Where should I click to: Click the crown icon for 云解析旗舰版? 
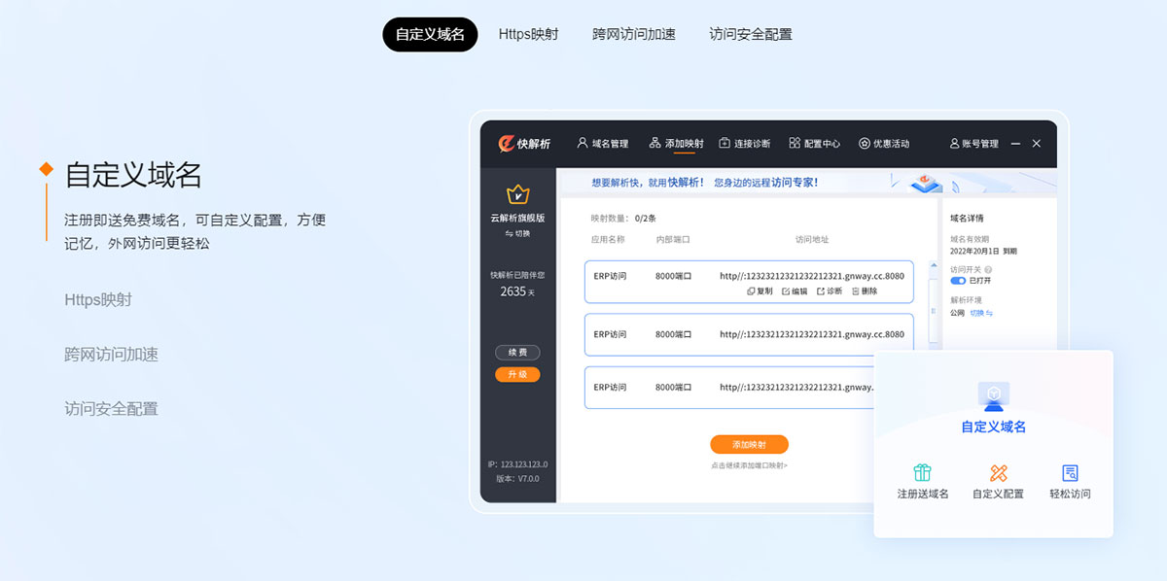(518, 194)
